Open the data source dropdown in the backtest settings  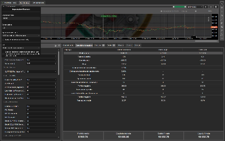[x=21, y=48]
